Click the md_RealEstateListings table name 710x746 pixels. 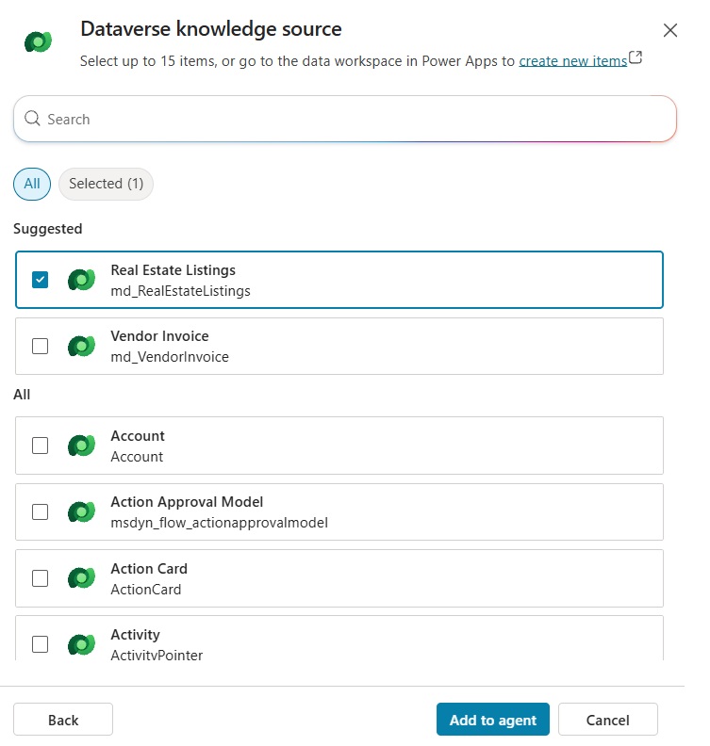[x=180, y=291]
